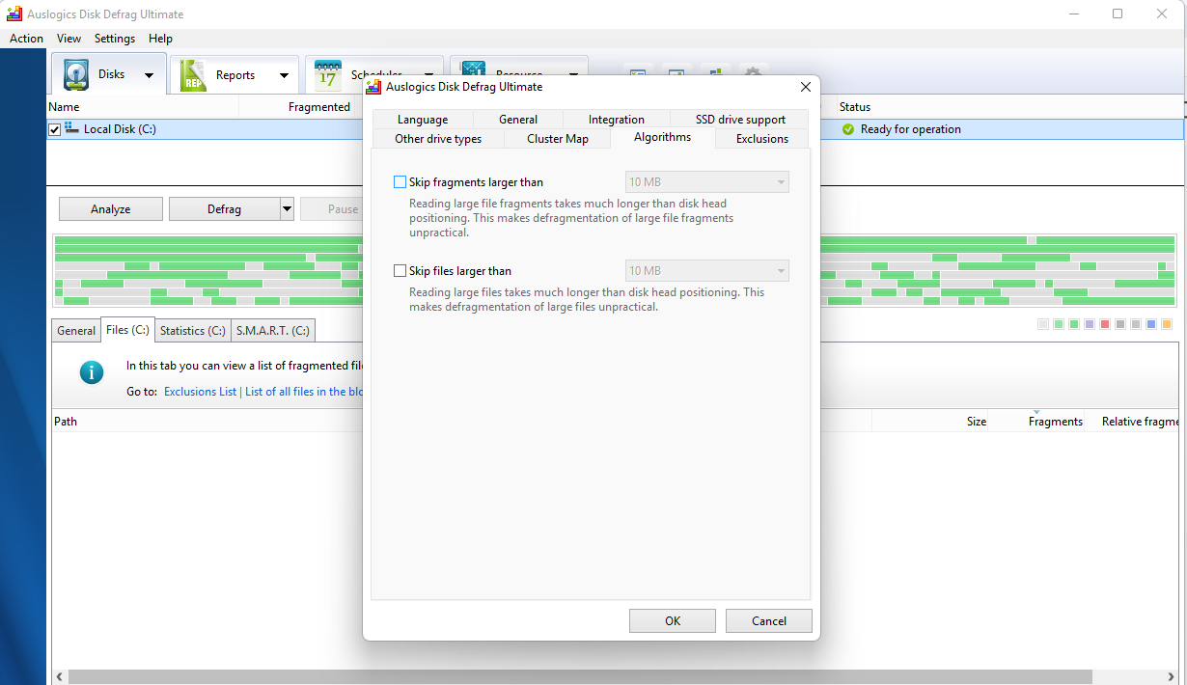Screen dimensions: 1187x685
Task: Click the app icon in the settings dialog title bar
Action: pos(373,87)
